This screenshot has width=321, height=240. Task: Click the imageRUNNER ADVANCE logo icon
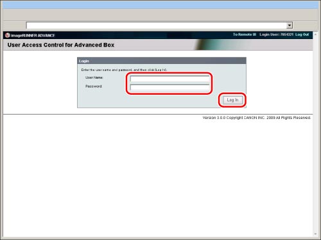point(8,35)
